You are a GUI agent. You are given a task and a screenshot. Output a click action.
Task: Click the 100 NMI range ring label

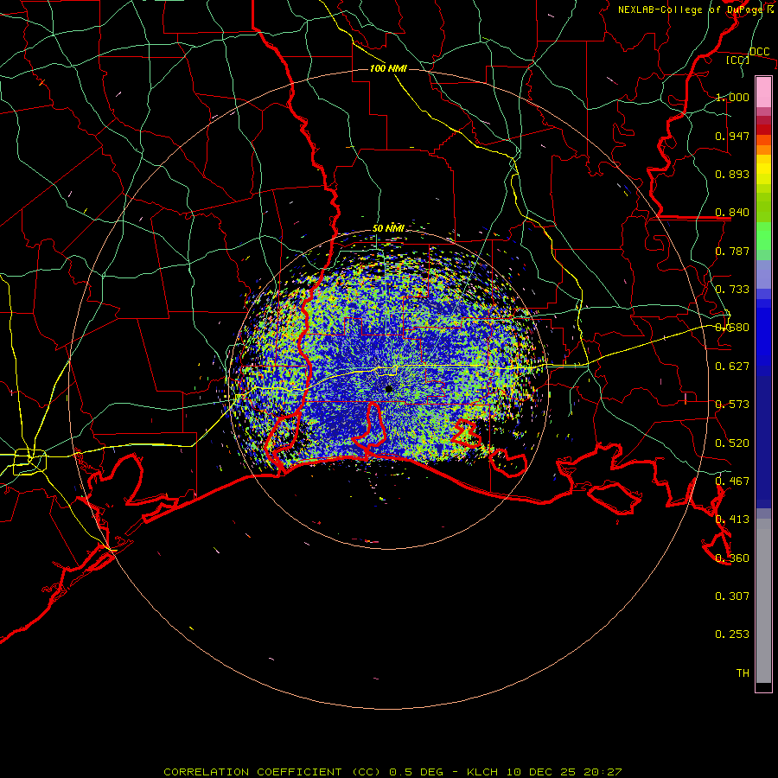click(x=388, y=68)
